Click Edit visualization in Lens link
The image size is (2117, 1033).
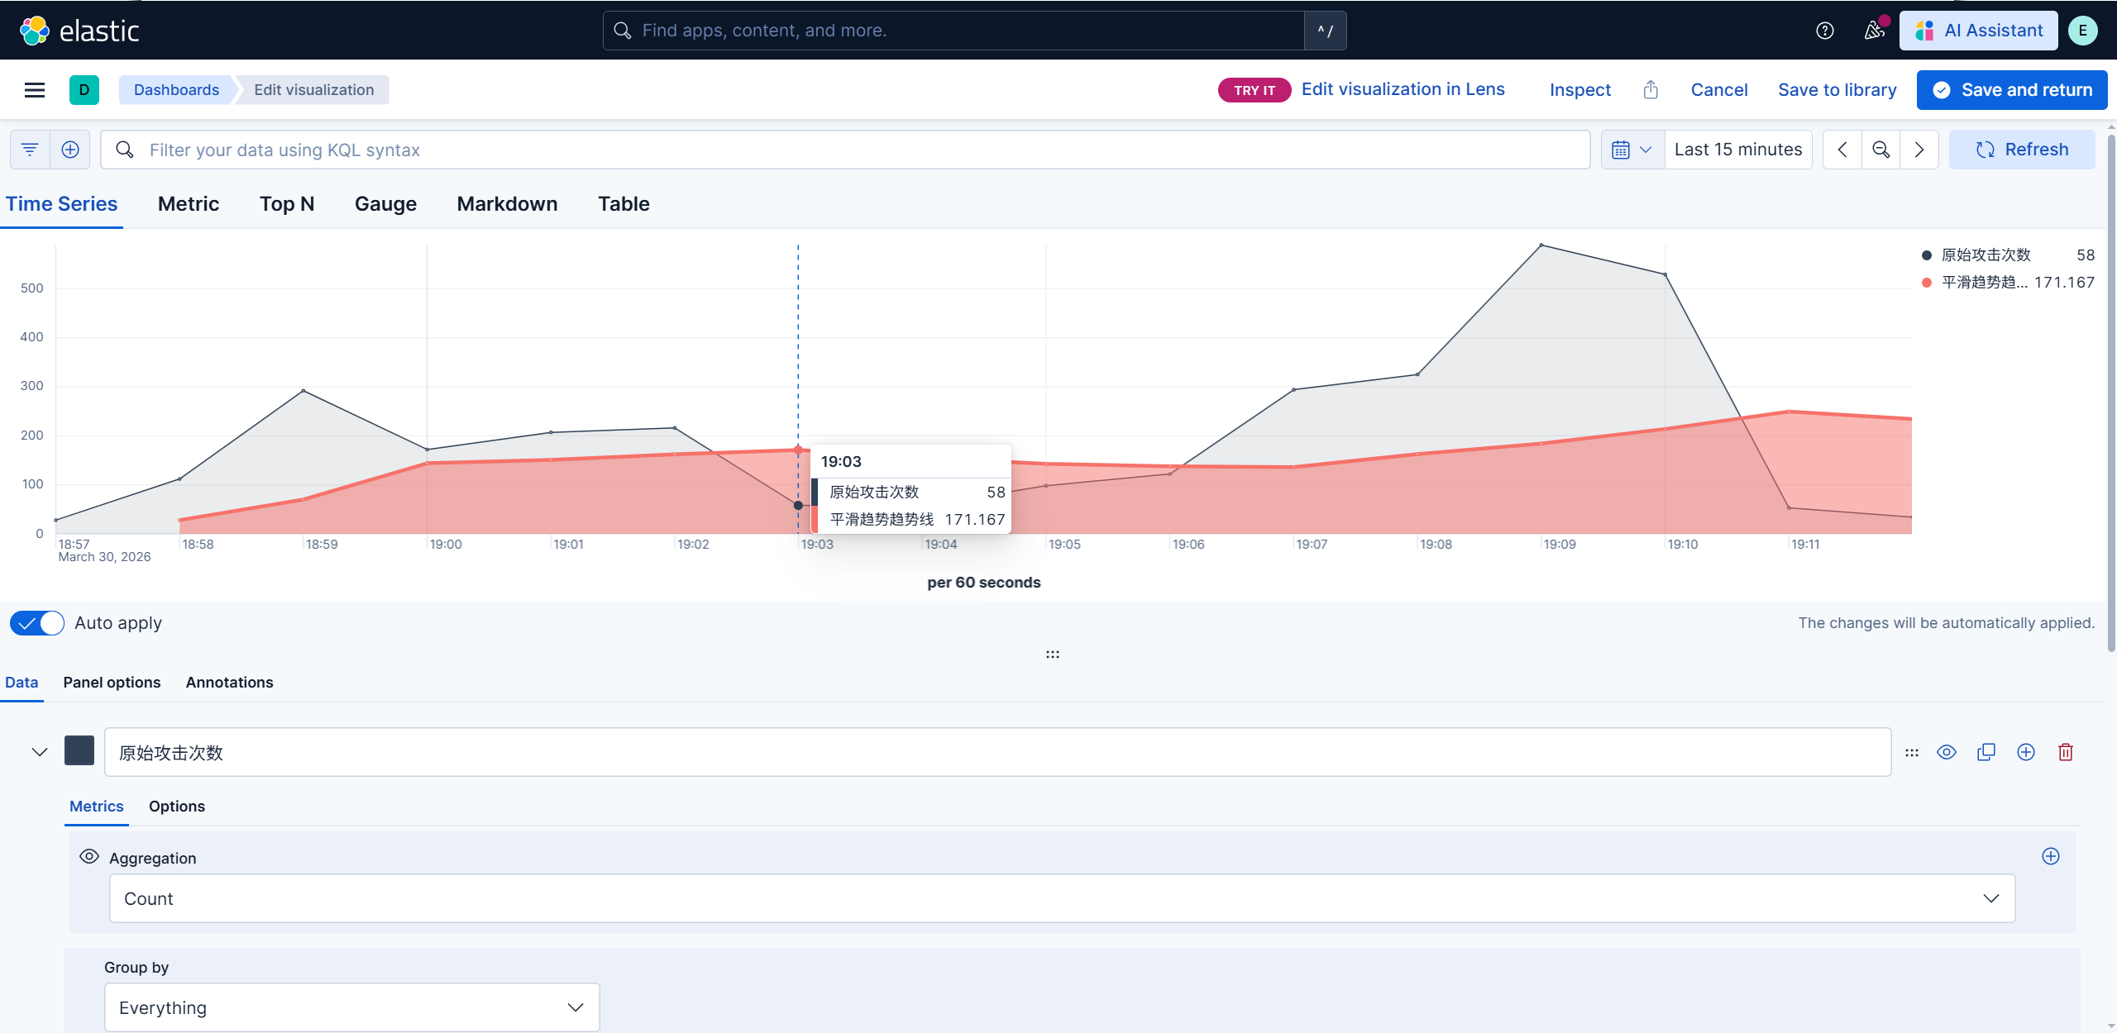1403,89
